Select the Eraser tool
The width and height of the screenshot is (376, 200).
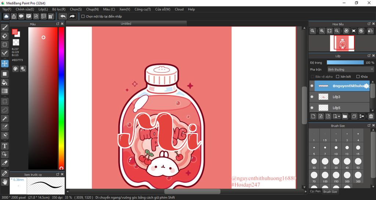click(5, 36)
